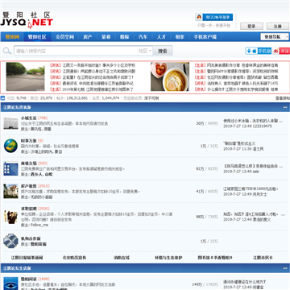Open the 暨阳网 nav tab
This screenshot has height=290, width=290.
[12, 37]
